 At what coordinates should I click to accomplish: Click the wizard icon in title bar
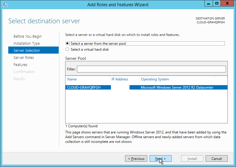[5, 4]
